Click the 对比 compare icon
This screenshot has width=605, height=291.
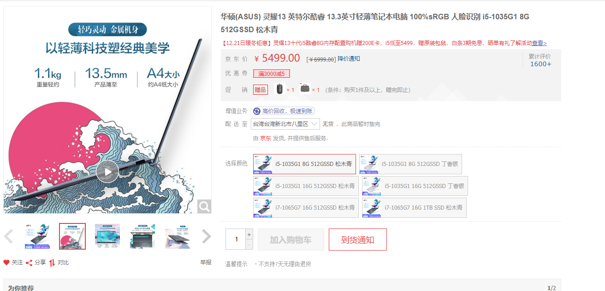53,262
